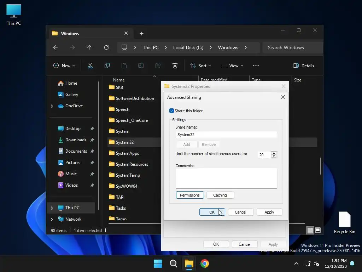Image resolution: width=362 pixels, height=272 pixels.
Task: Close the Windows tab
Action: (x=126, y=33)
